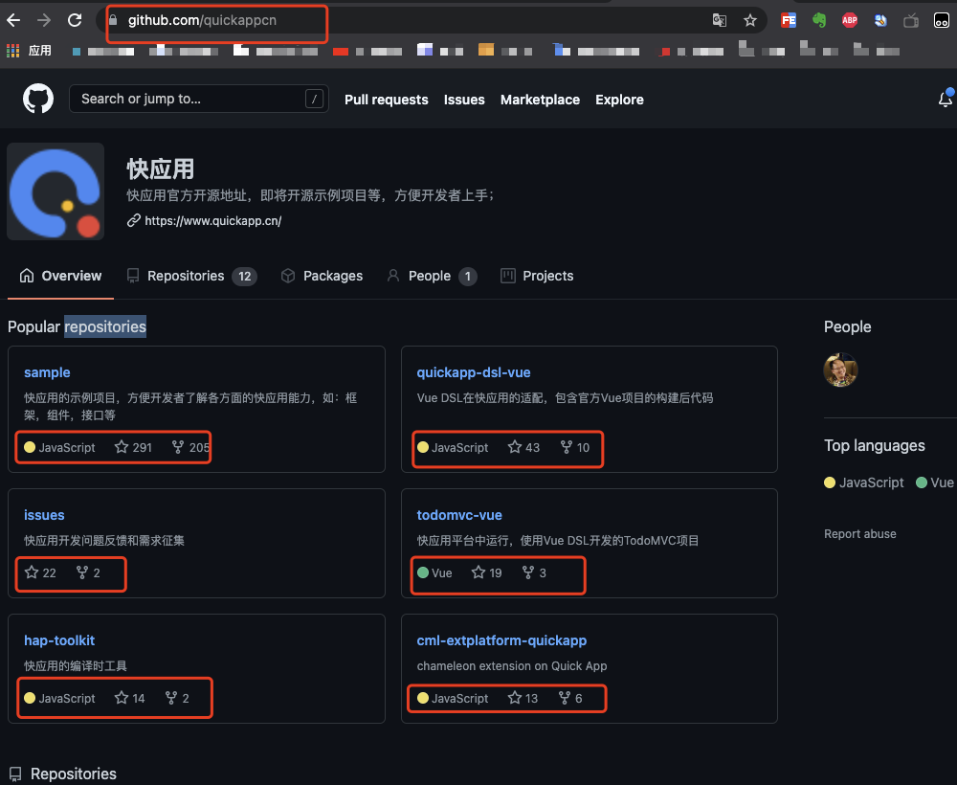
Task: Click fork count 3 on todomvc-vue
Action: [543, 572]
